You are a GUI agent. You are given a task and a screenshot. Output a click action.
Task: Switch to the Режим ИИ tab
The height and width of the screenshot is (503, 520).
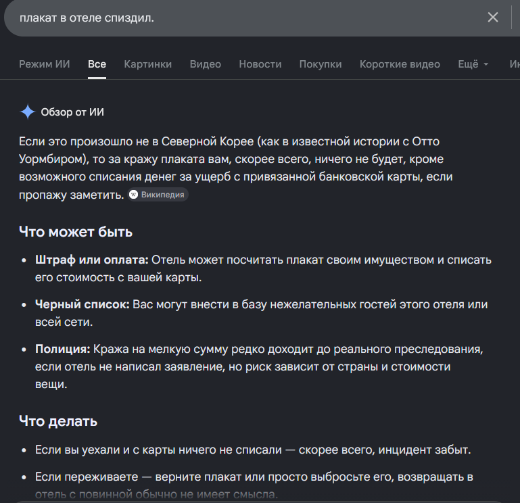[x=45, y=64]
